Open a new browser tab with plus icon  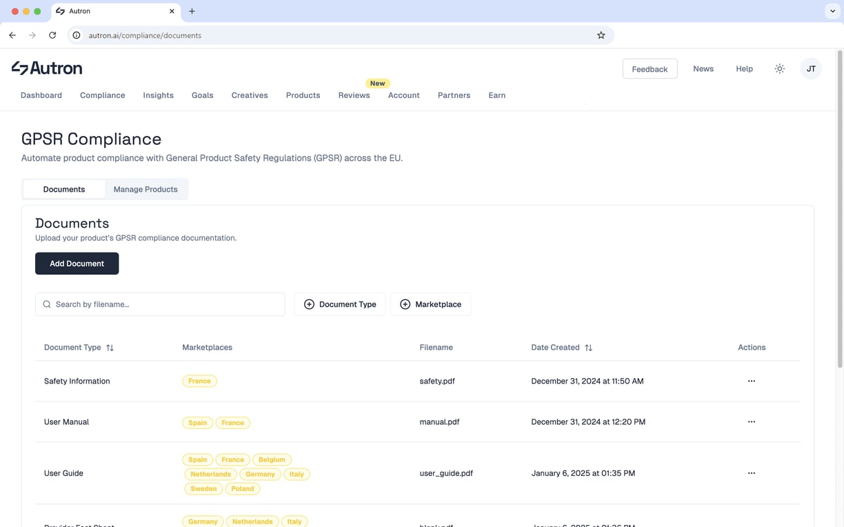tap(192, 11)
